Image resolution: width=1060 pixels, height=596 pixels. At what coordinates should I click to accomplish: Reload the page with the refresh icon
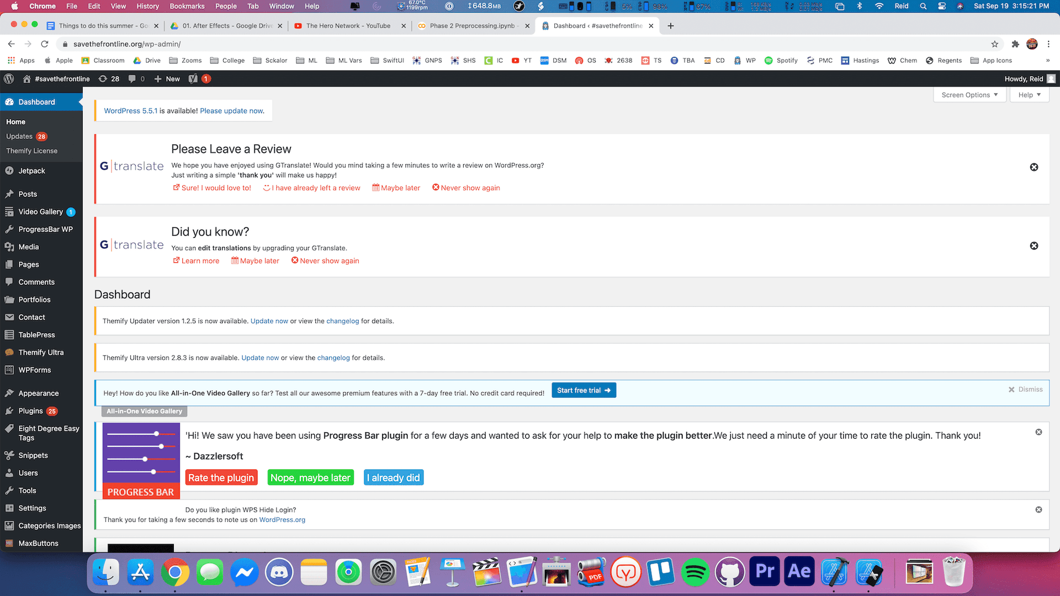coord(45,44)
